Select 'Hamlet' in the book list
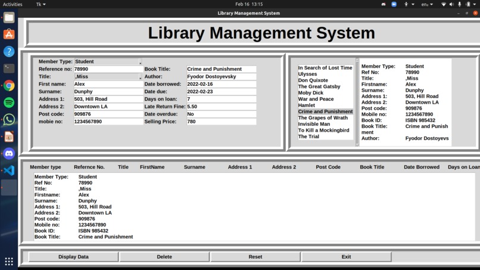The height and width of the screenshot is (270, 480). point(307,105)
